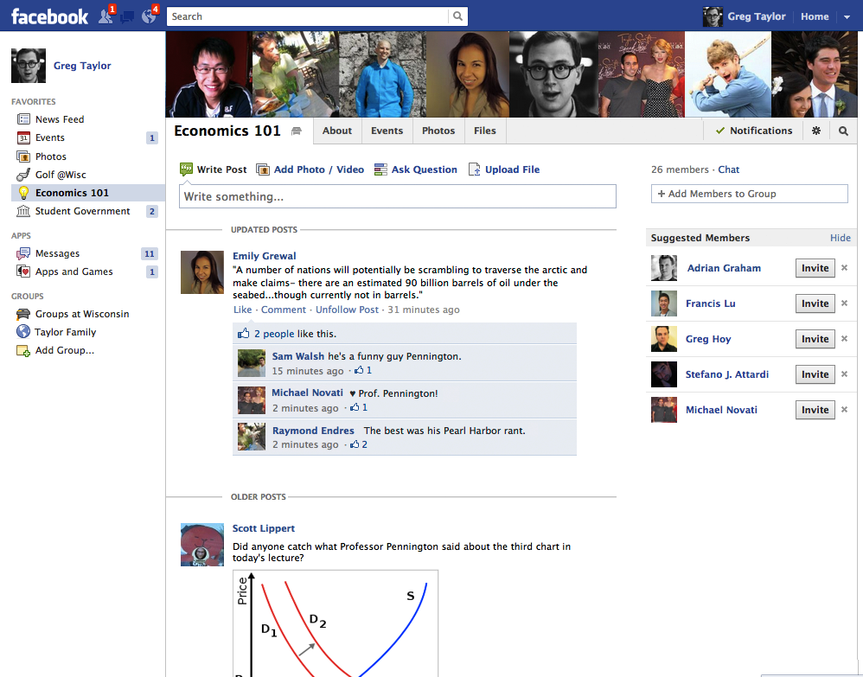Open Raymond Endres's profile link

coord(313,431)
